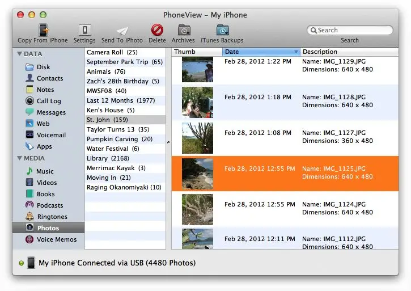Select the St. John (159) album

coord(125,120)
